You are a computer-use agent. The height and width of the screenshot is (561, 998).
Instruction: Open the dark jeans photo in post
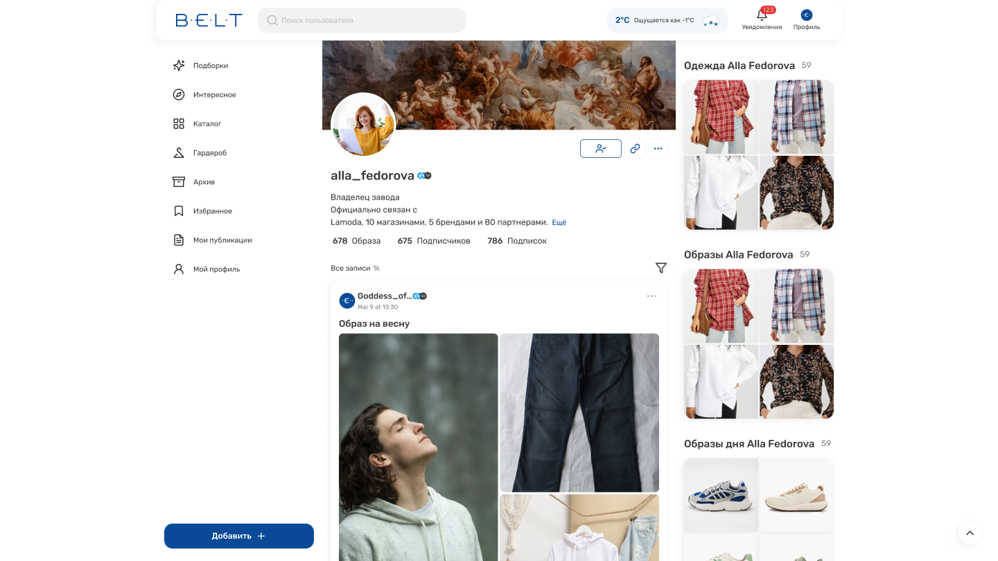click(579, 413)
